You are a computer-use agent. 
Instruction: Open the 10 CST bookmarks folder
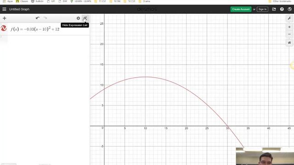[x=130, y=1]
